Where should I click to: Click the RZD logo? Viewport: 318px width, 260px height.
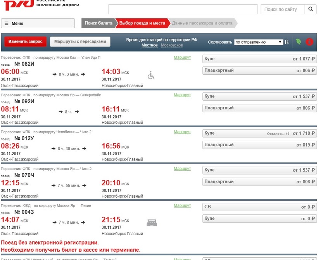pos(17,5)
